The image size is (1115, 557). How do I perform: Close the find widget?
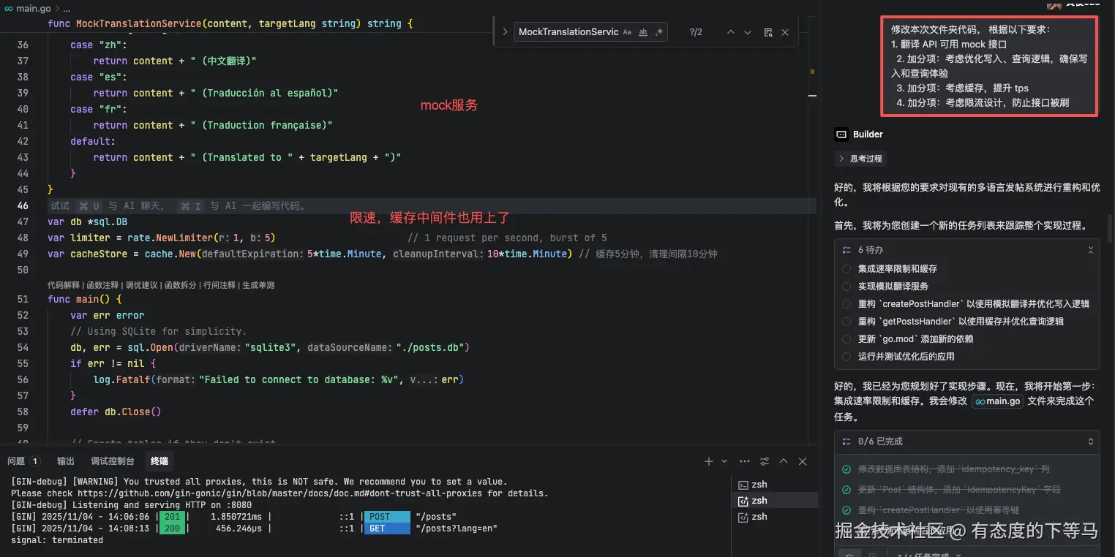pyautogui.click(x=785, y=32)
